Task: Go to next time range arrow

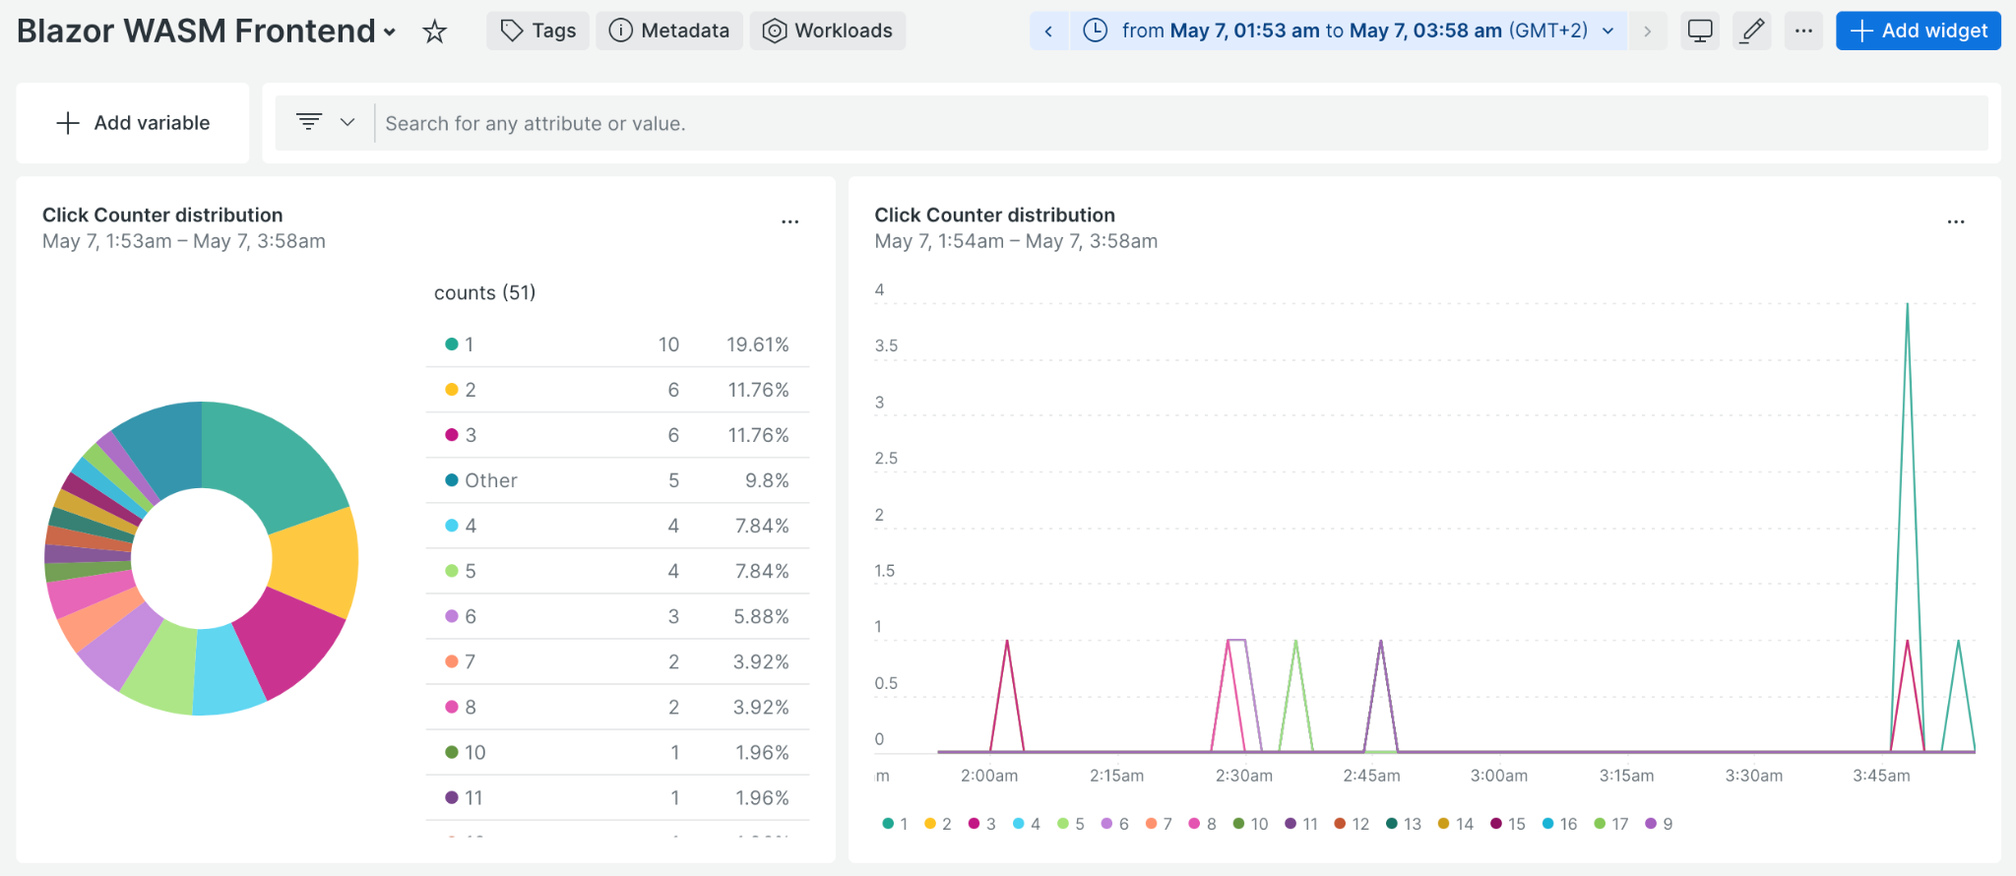Action: (x=1647, y=31)
